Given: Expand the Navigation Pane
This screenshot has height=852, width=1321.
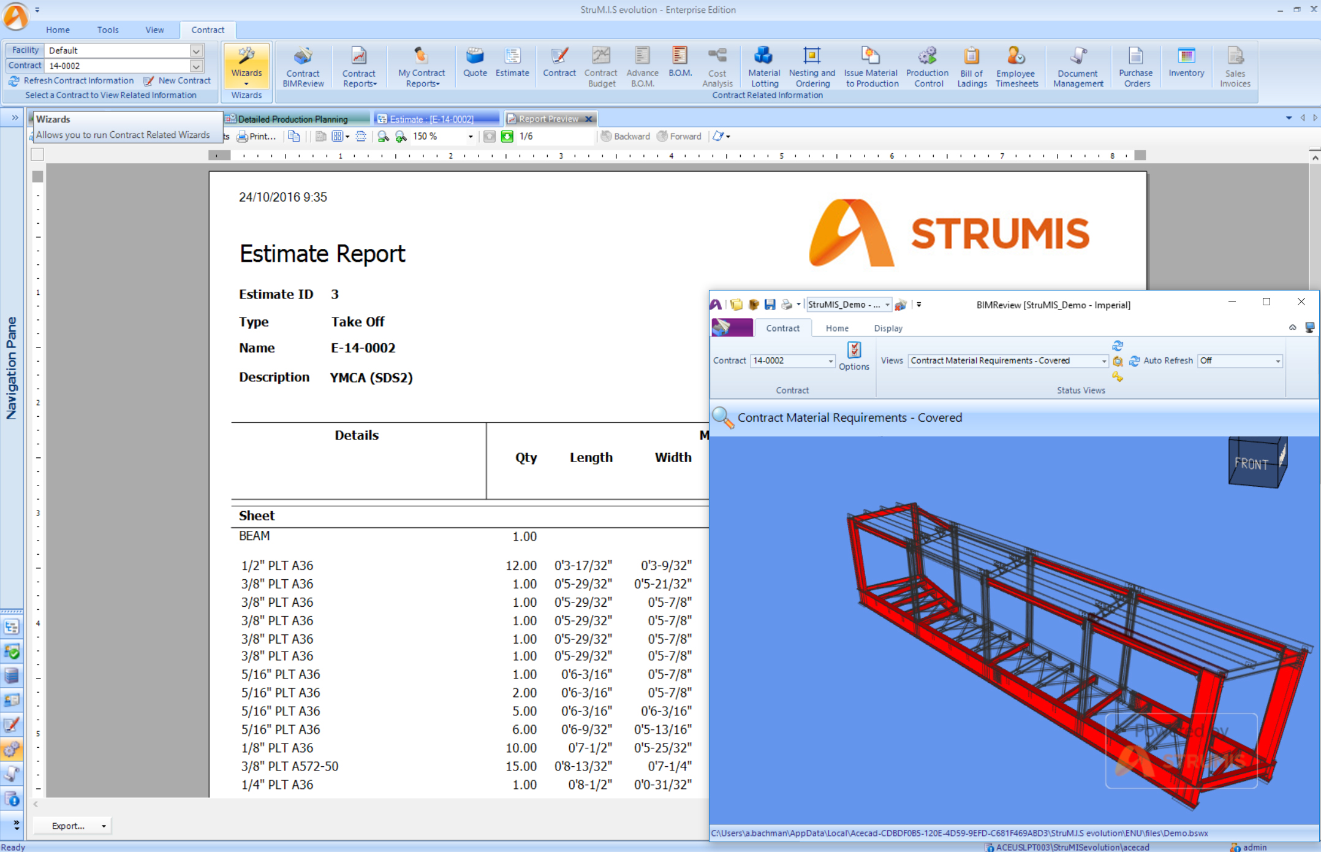Looking at the screenshot, I should click(x=15, y=118).
